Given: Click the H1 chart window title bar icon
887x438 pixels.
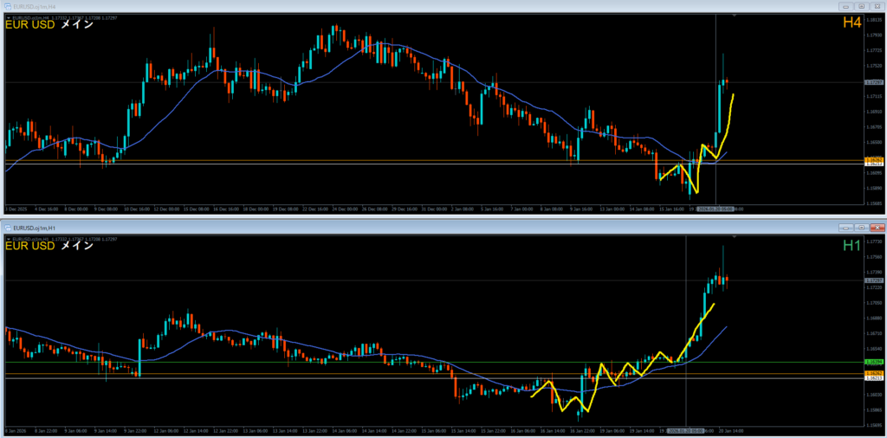Looking at the screenshot, I should click(x=8, y=226).
